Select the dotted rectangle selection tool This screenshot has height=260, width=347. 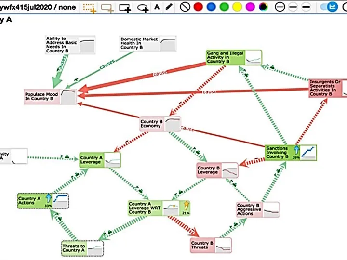pos(89,7)
